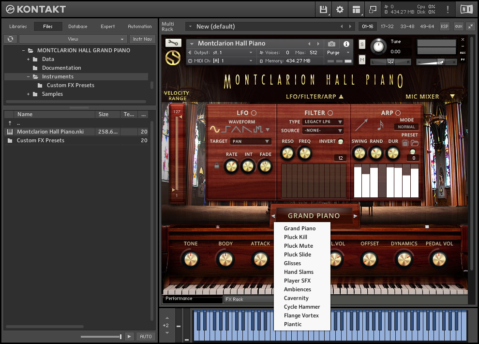Open Montclarion Hall Piano.nki file
479x344 pixels.
click(49, 132)
